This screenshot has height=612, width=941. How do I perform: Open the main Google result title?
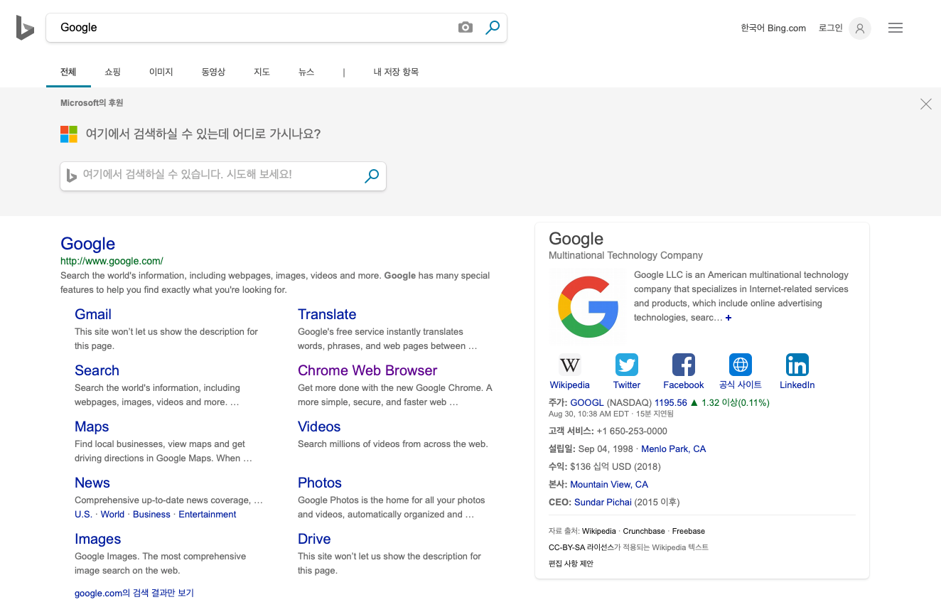[x=87, y=244]
